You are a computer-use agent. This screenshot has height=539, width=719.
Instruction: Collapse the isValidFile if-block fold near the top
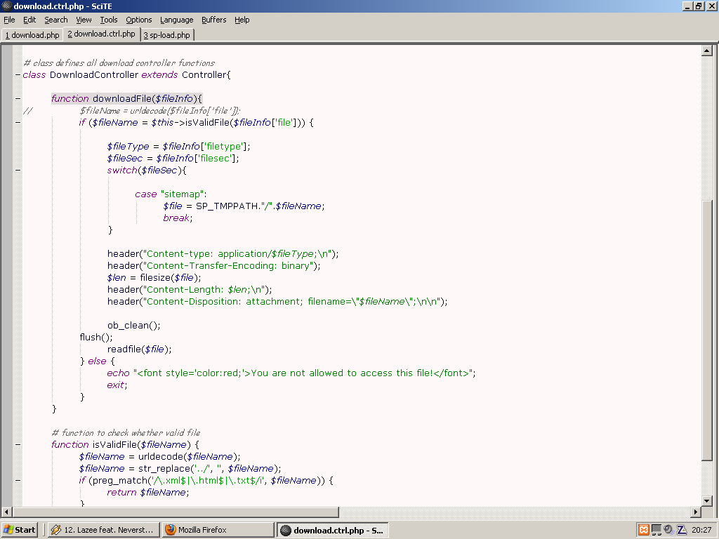click(18, 122)
